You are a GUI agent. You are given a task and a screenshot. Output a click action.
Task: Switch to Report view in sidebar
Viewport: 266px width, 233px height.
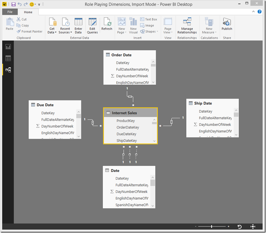pyautogui.click(x=8, y=47)
